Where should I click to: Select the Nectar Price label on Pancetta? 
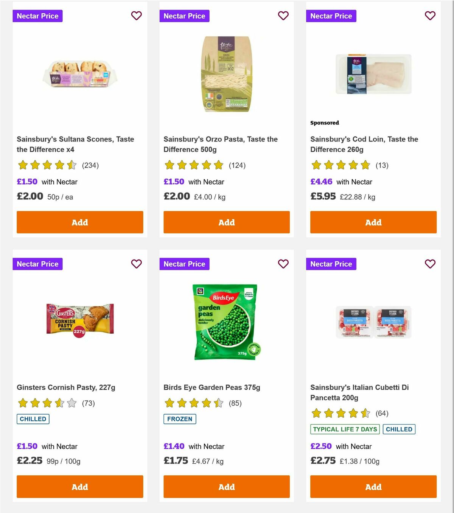click(x=331, y=264)
